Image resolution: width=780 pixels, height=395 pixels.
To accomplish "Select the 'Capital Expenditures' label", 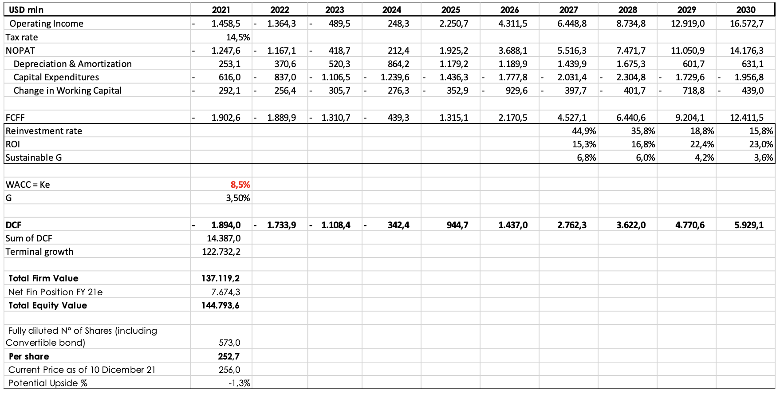I will 56,77.
